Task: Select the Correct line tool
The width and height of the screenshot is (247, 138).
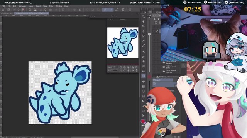Action: tap(143, 116)
